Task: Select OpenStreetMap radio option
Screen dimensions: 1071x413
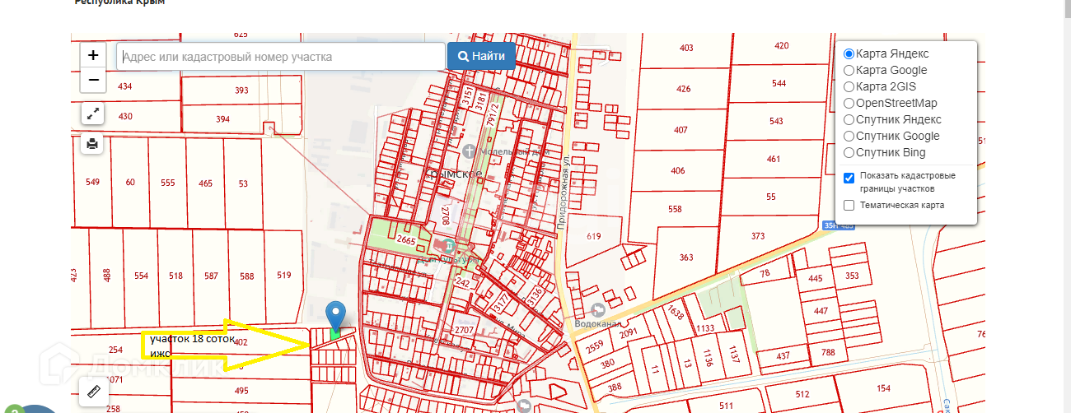Action: click(849, 103)
